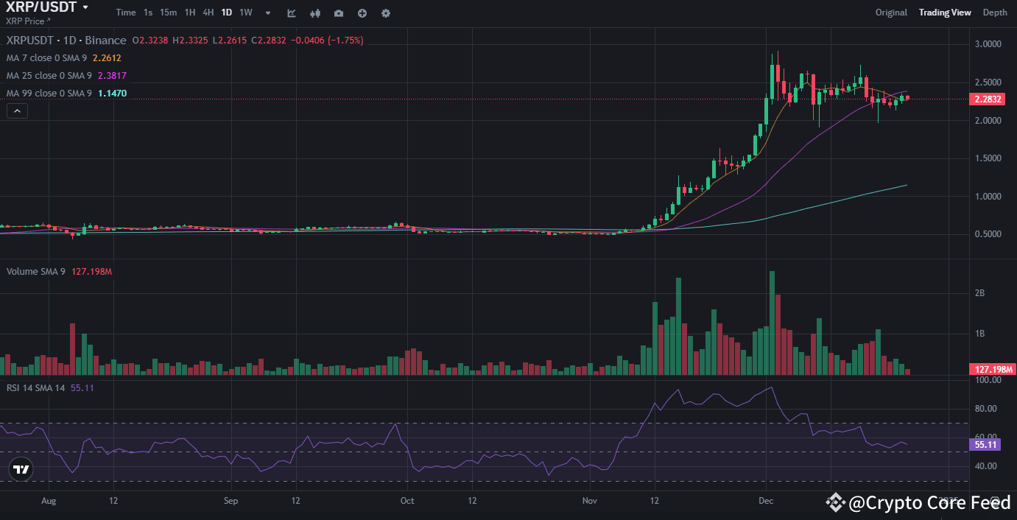Switch to the 15m interval

(x=168, y=13)
